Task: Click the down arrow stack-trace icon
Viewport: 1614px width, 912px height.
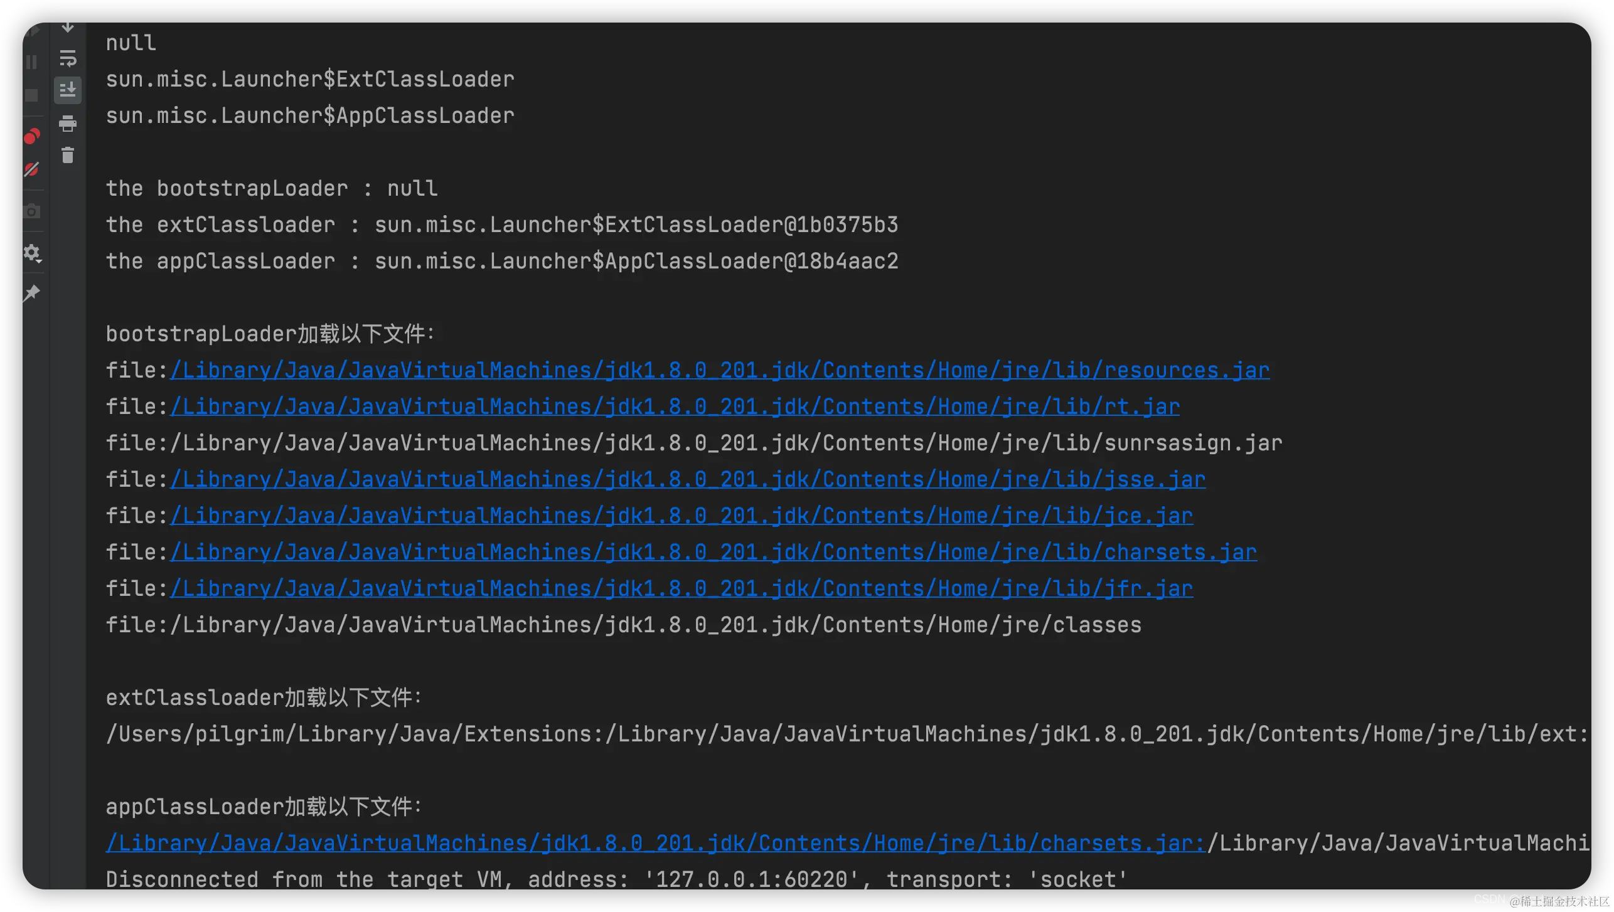Action: [68, 28]
